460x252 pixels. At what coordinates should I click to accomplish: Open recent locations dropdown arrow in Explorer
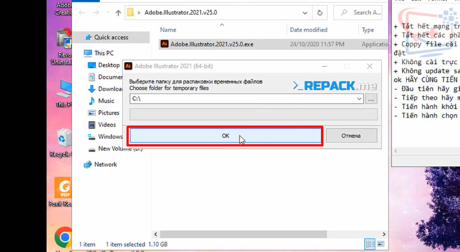pos(108,12)
